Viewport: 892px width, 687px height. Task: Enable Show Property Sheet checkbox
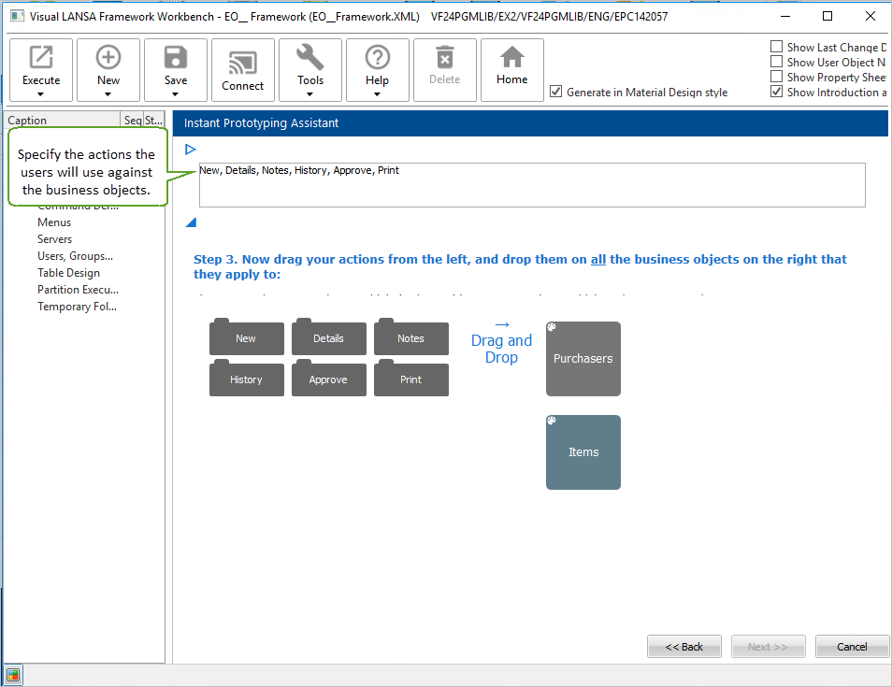pyautogui.click(x=776, y=77)
